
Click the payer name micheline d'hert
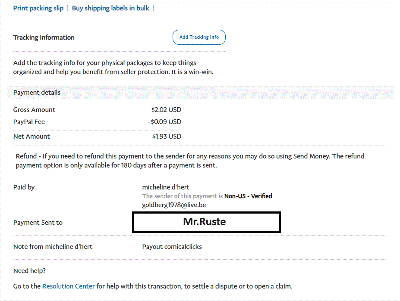tap(166, 187)
